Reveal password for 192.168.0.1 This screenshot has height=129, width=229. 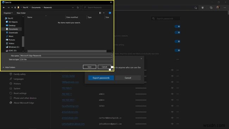pyautogui.click(x=172, y=88)
